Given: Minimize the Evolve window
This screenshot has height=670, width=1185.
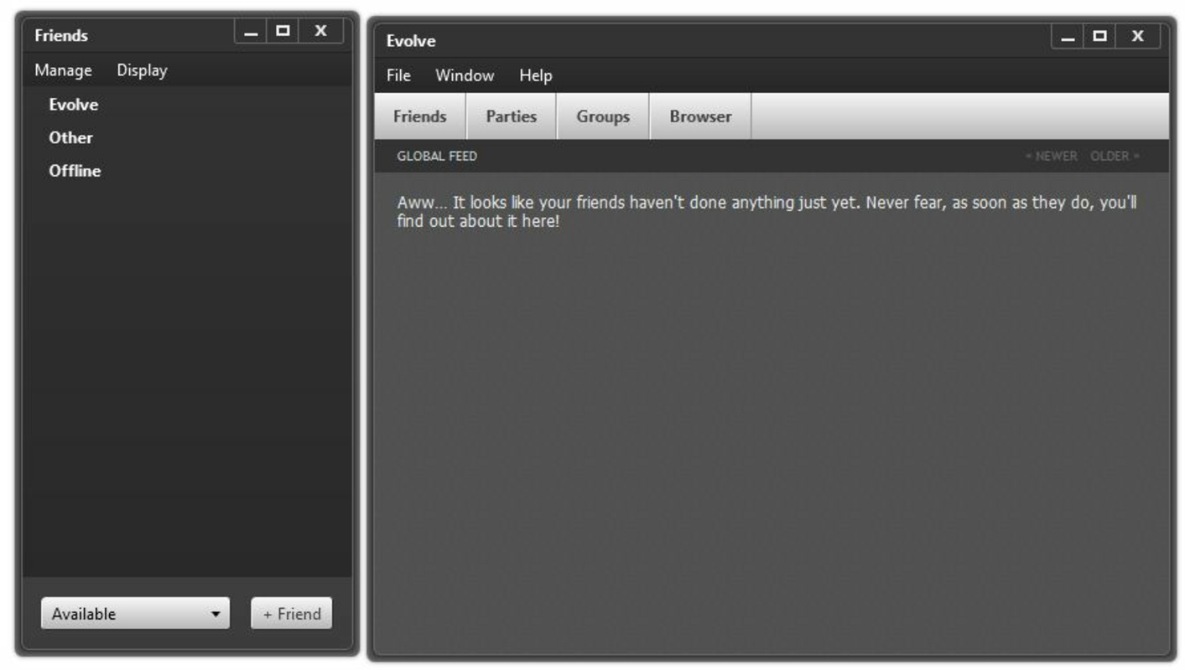Looking at the screenshot, I should tap(1068, 37).
